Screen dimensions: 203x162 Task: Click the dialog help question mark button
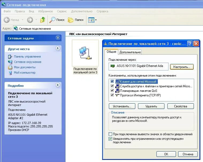190,44
